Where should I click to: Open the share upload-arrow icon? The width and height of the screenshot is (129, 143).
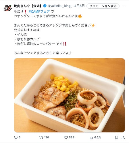pyautogui.click(x=123, y=138)
